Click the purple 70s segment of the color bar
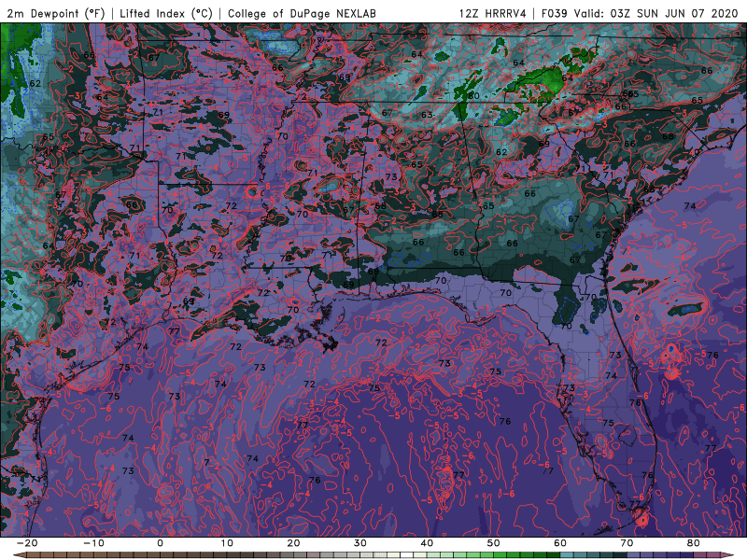This screenshot has height=560, width=747. tap(660, 555)
